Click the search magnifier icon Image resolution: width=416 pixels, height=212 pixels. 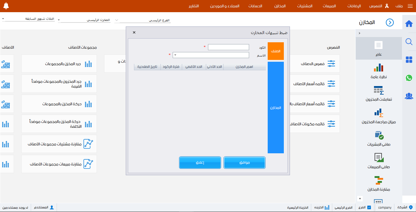click(409, 42)
